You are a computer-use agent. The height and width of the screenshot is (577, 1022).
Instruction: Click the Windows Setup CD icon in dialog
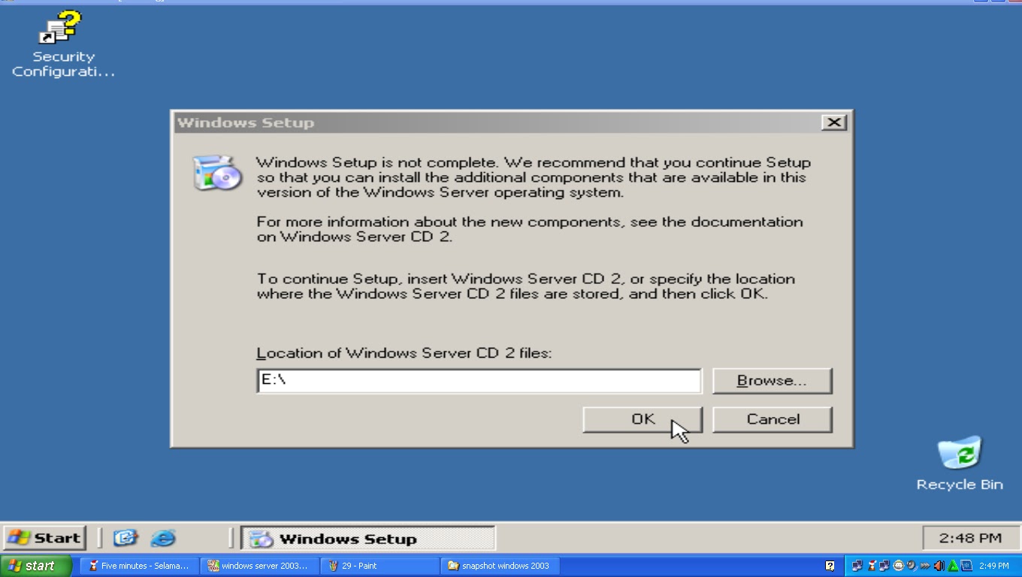click(x=218, y=174)
